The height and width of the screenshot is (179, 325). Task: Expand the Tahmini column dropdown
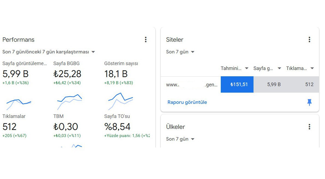234,68
